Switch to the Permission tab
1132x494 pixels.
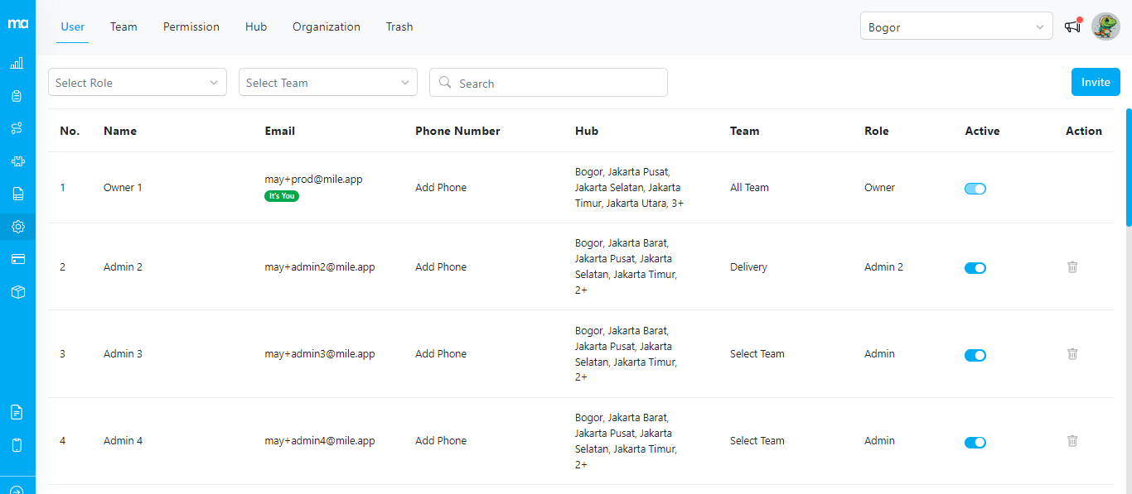[x=191, y=26]
